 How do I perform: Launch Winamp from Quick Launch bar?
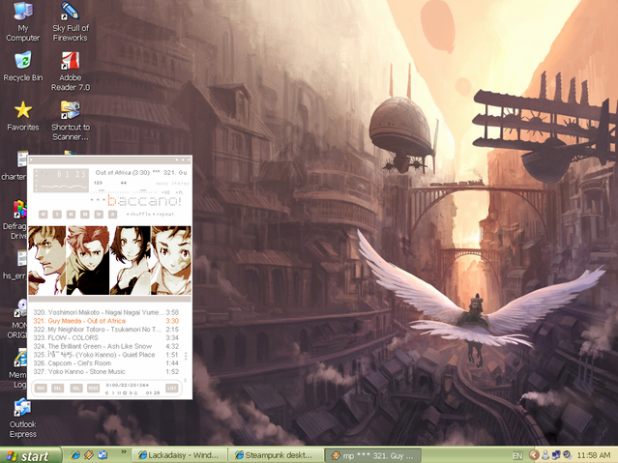89,455
